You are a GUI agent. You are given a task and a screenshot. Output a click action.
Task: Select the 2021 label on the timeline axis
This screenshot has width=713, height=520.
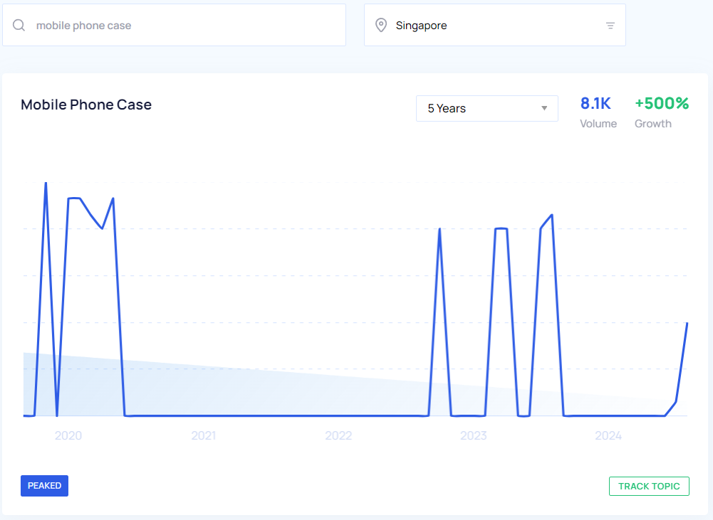click(204, 435)
